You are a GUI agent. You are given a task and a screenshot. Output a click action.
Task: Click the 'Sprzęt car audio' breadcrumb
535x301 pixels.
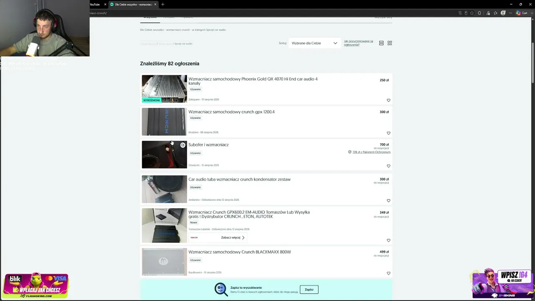point(183,43)
